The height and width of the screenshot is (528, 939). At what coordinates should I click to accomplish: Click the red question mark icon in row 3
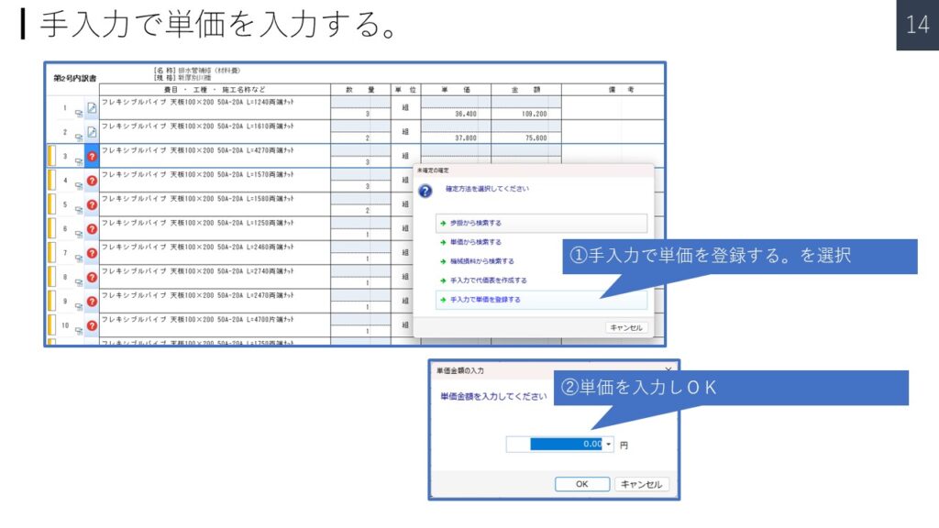(x=92, y=157)
